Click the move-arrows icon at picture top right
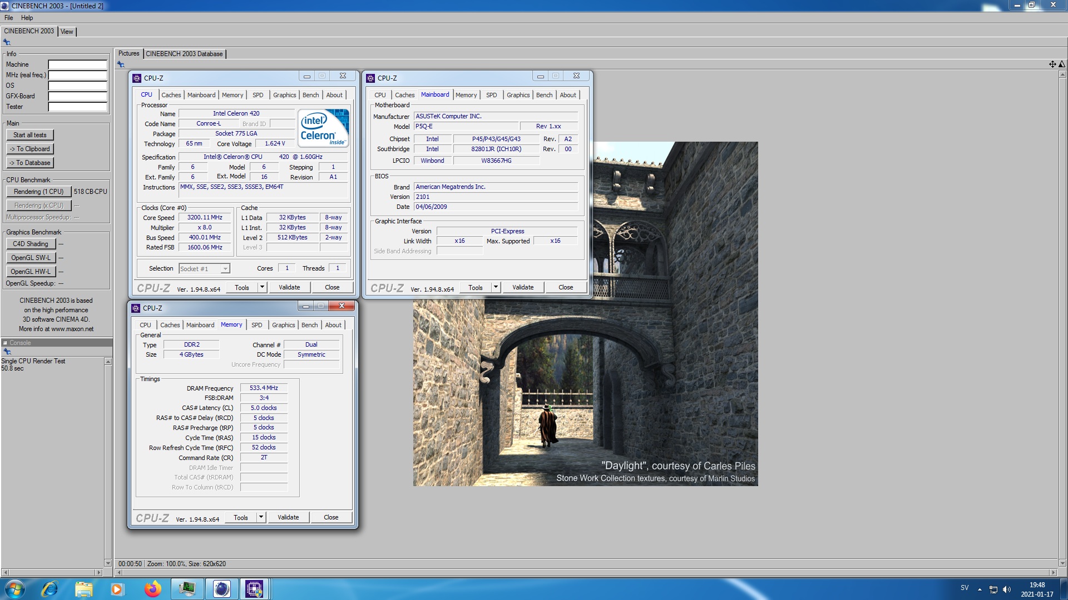1068x600 pixels. [x=1052, y=64]
